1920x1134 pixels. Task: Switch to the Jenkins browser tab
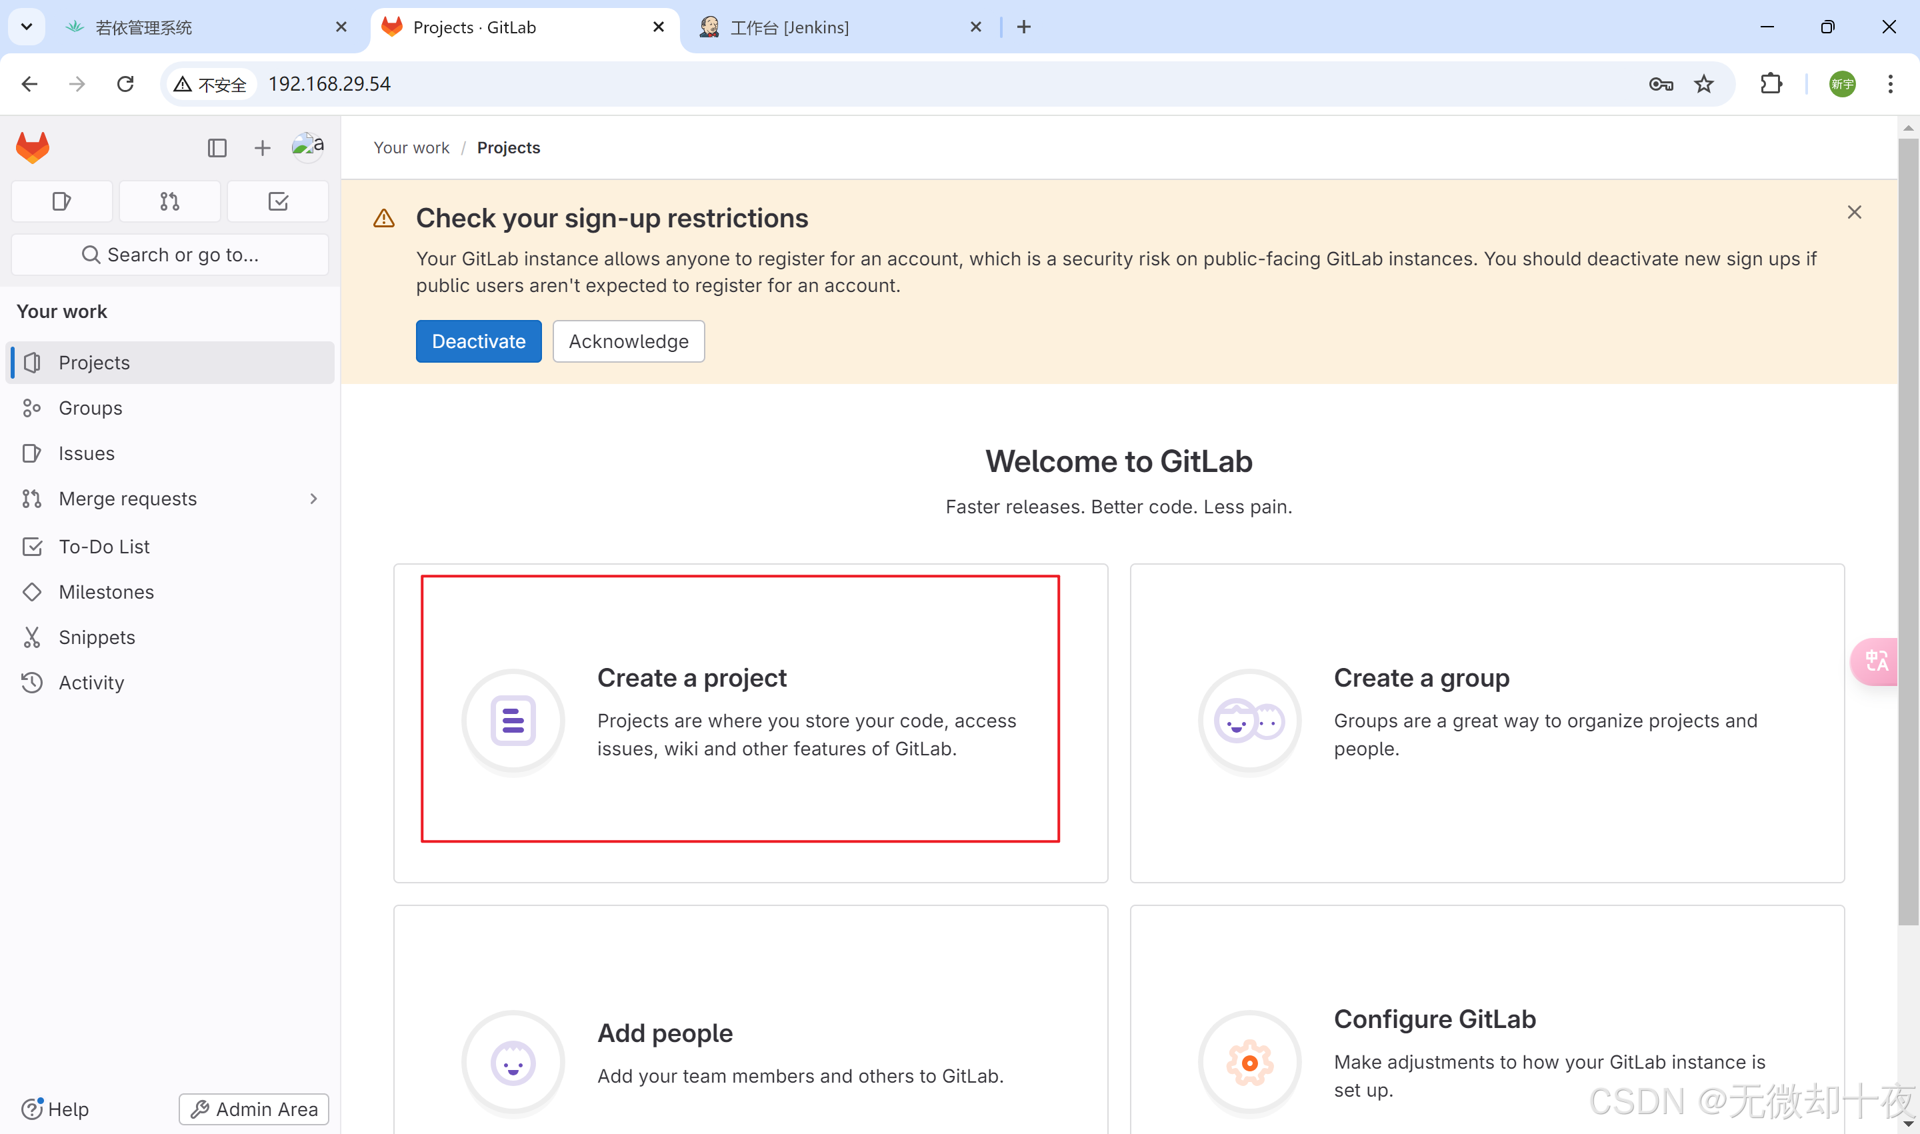click(789, 27)
